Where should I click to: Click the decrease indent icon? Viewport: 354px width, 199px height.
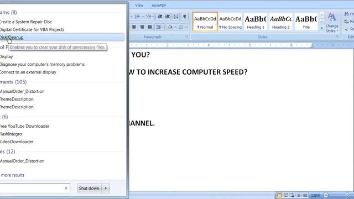click(160, 17)
